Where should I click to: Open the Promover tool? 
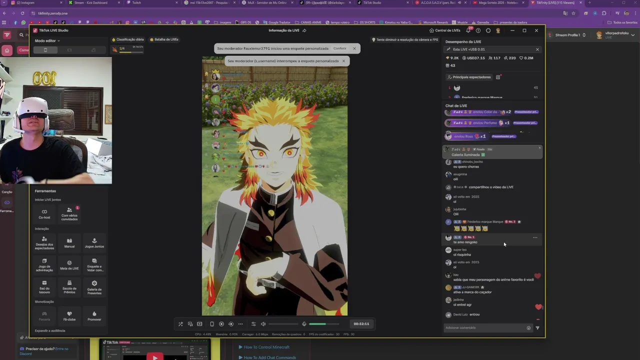coord(94,316)
